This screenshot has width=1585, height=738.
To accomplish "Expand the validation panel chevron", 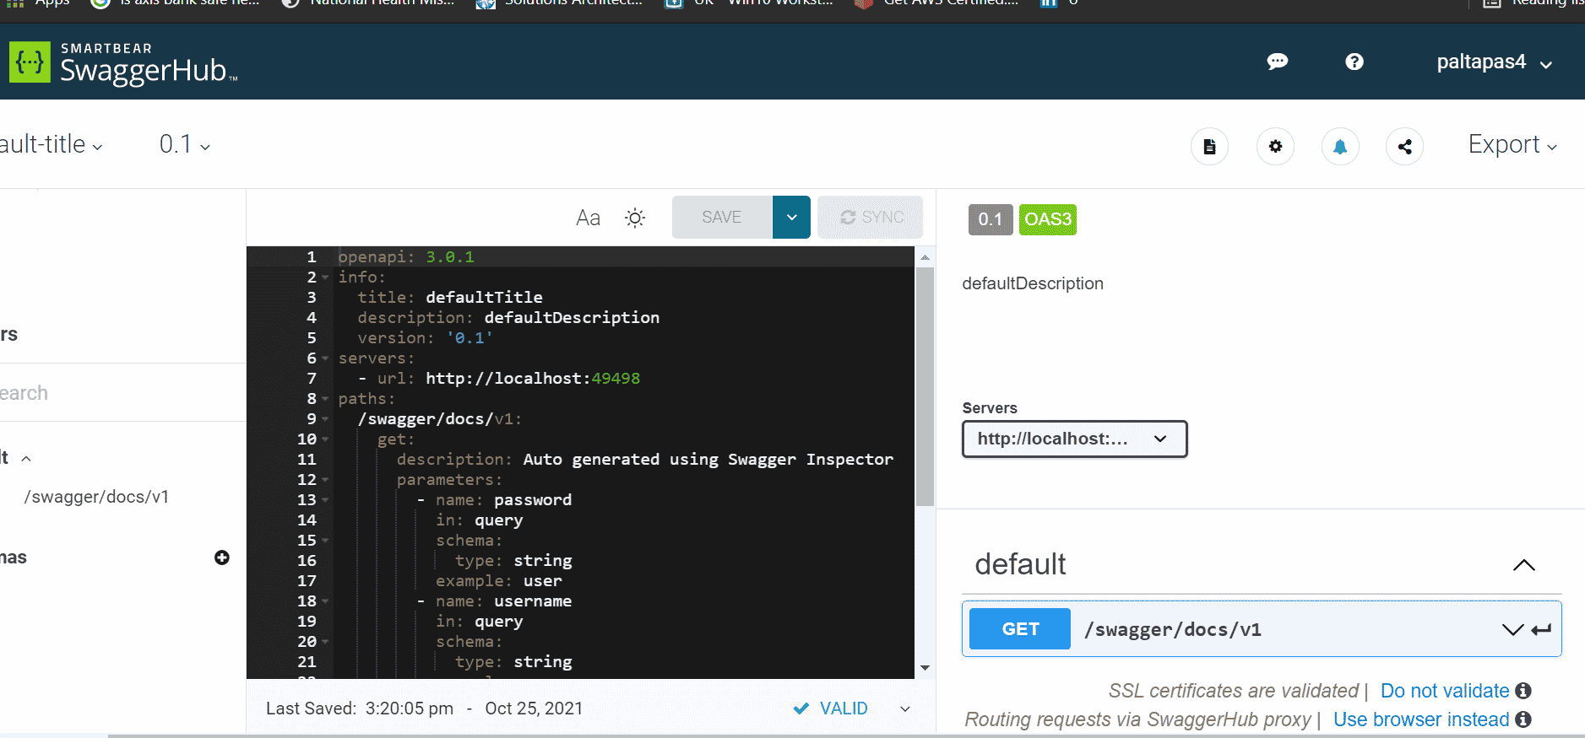I will (x=905, y=708).
